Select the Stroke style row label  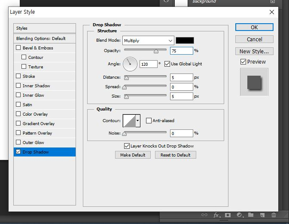click(29, 76)
